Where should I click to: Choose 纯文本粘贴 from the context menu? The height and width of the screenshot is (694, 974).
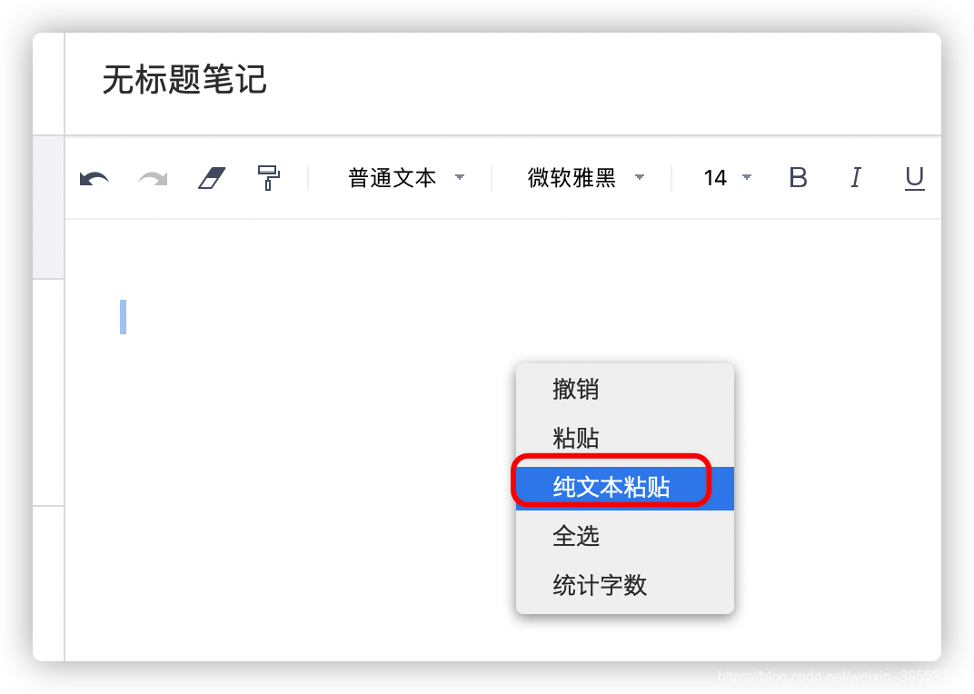tap(625, 488)
